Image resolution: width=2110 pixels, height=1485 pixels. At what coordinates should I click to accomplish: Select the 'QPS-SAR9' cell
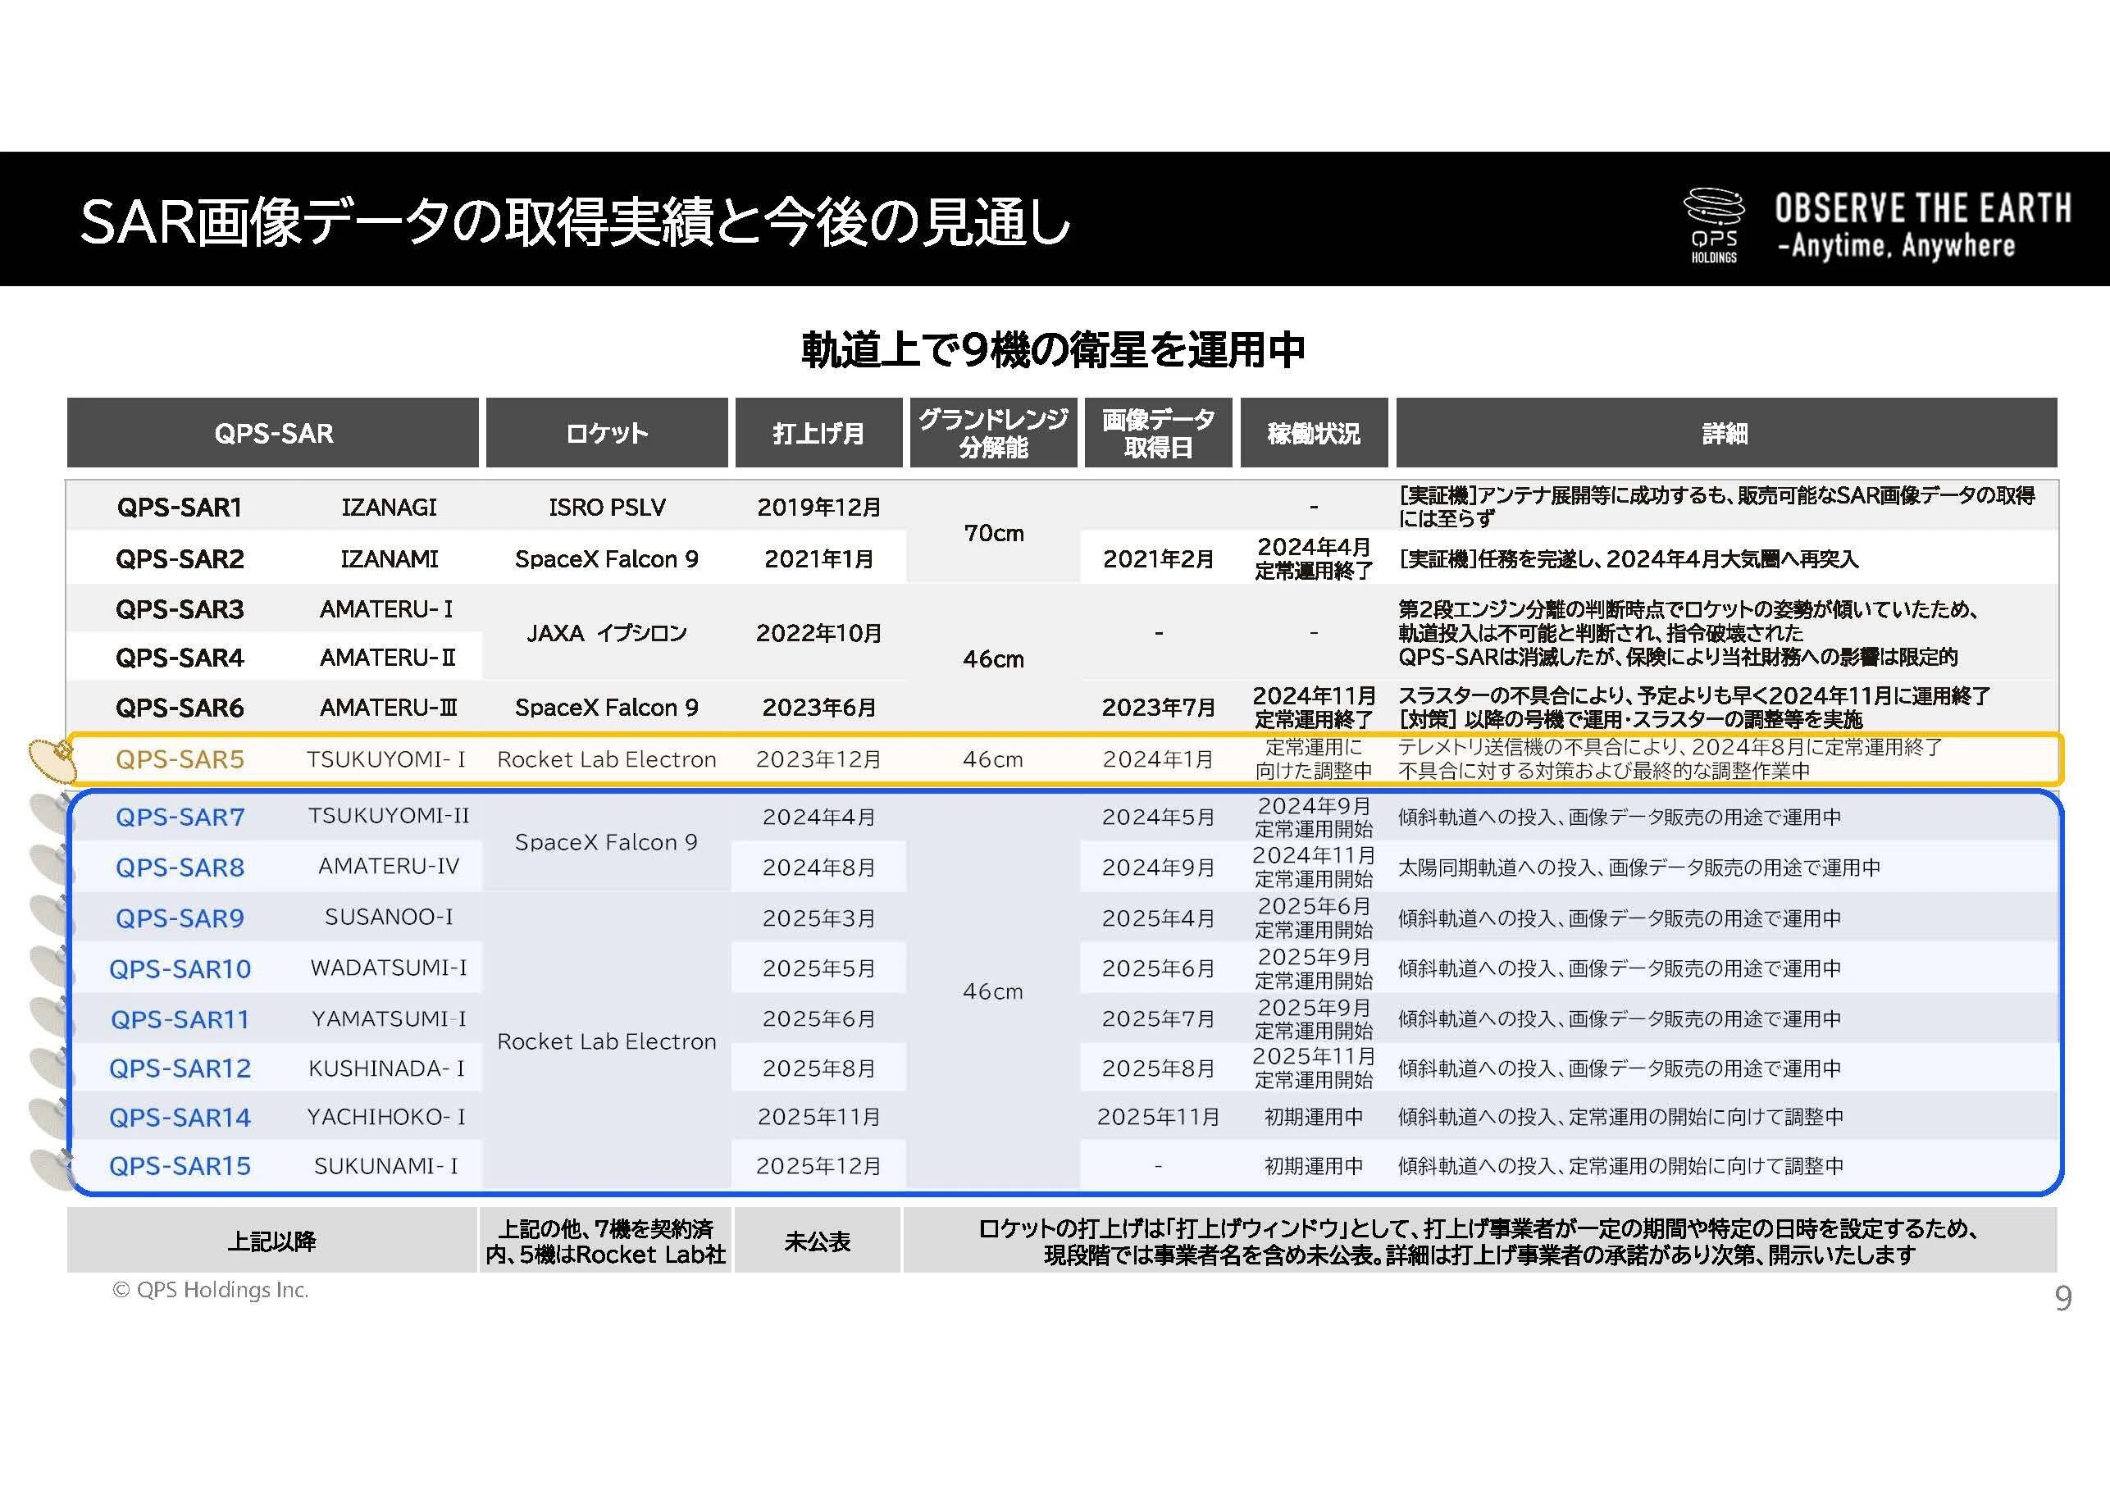180,918
